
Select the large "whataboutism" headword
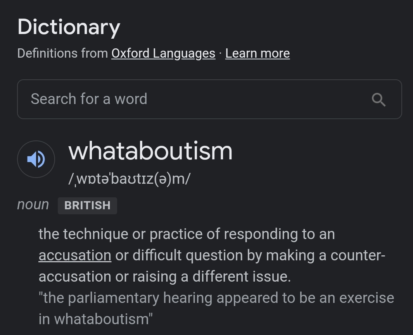pos(150,151)
